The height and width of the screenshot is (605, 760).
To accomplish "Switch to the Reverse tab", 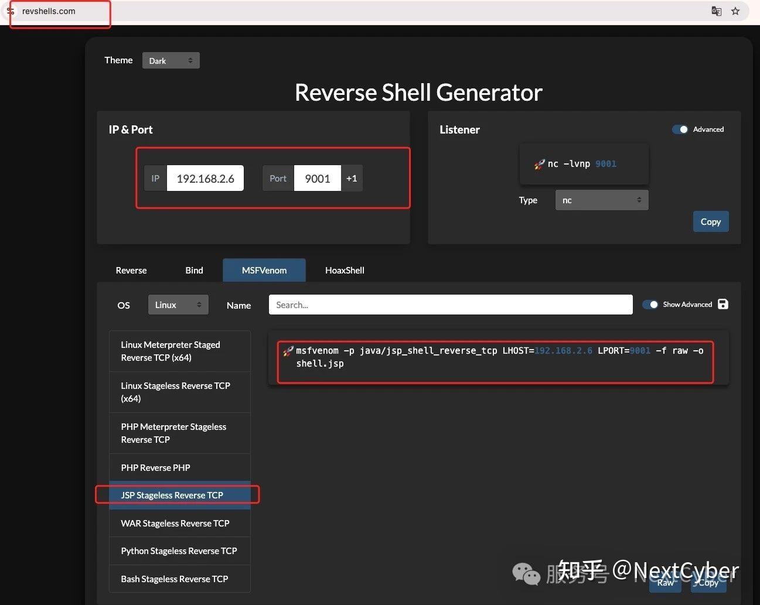I will point(131,270).
